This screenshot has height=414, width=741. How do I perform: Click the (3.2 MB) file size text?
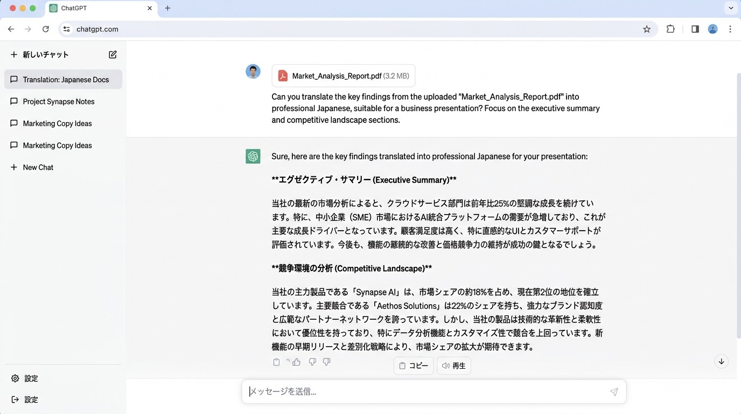click(396, 76)
